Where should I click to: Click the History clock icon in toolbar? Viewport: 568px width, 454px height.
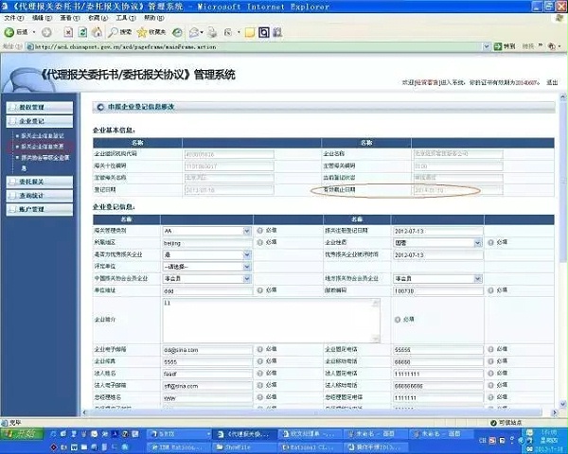177,32
